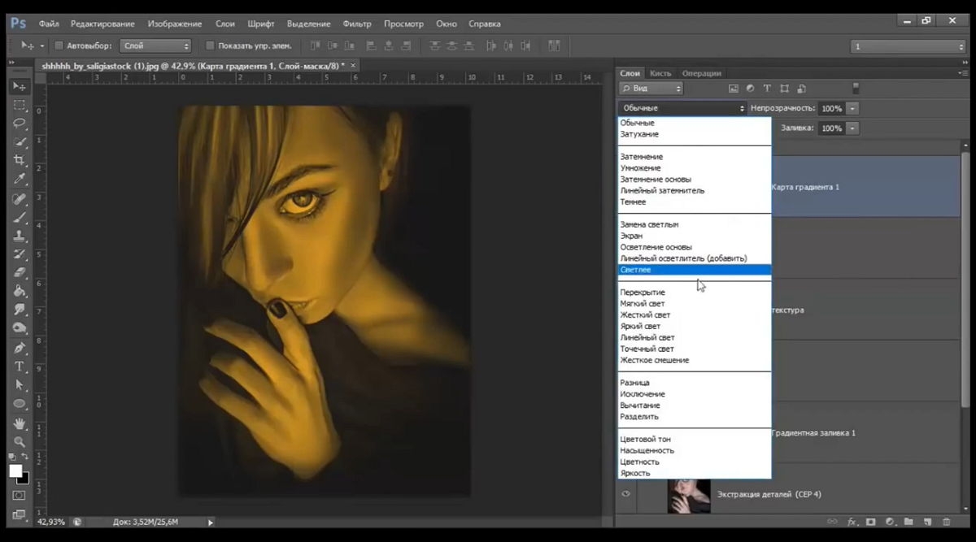Select the Move tool in the toolbox
The width and height of the screenshot is (976, 542).
pyautogui.click(x=20, y=86)
